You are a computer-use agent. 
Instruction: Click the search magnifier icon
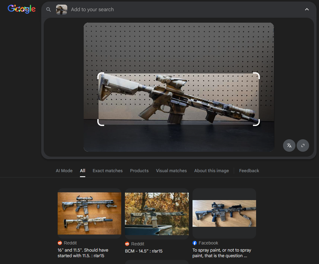pos(48,9)
